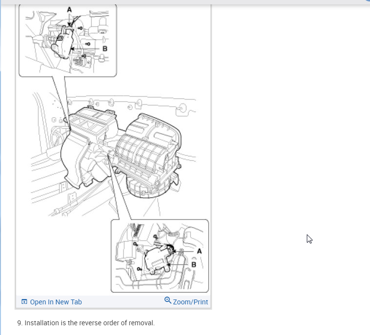Click the Open In New Tab icon
Image resolution: width=370 pixels, height=335 pixels.
pos(24,302)
